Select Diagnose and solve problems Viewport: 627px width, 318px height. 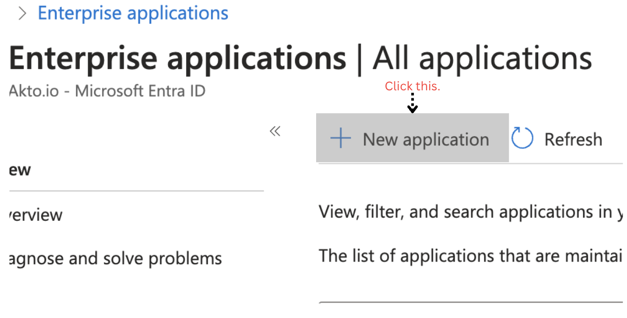(x=110, y=258)
